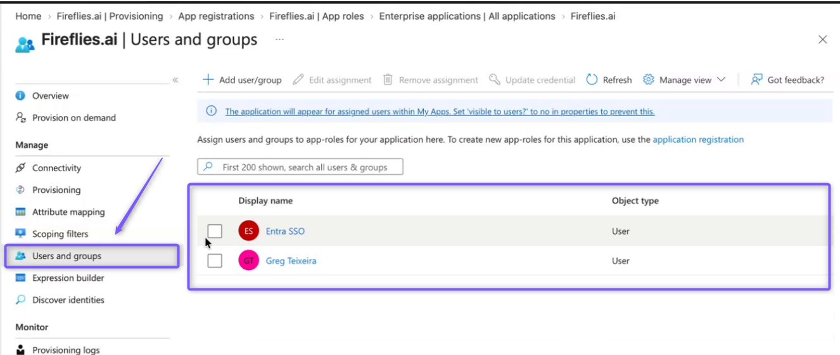
Task: Click the Fireflies.ai users header icon
Action: click(25, 44)
